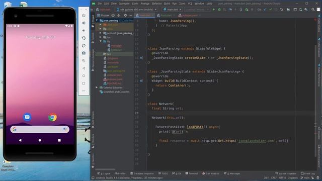Image resolution: width=322 pixels, height=181 pixels.
Task: Open the device selector dropdown sdk gphone
Action: (x=136, y=10)
